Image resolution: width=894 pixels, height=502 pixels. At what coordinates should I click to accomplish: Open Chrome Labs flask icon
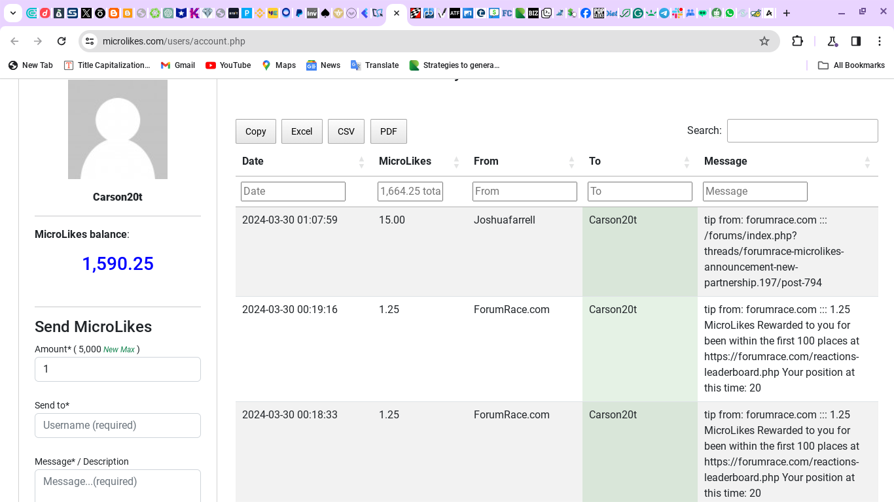832,41
